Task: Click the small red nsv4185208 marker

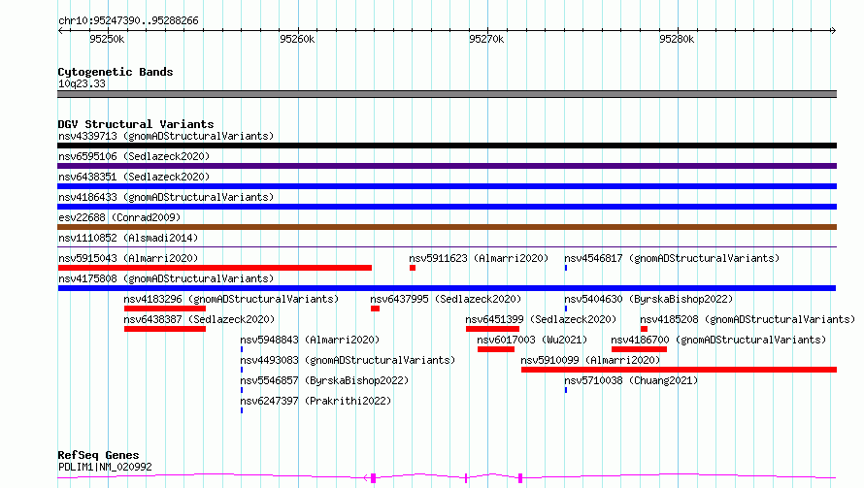Action: tap(644, 329)
